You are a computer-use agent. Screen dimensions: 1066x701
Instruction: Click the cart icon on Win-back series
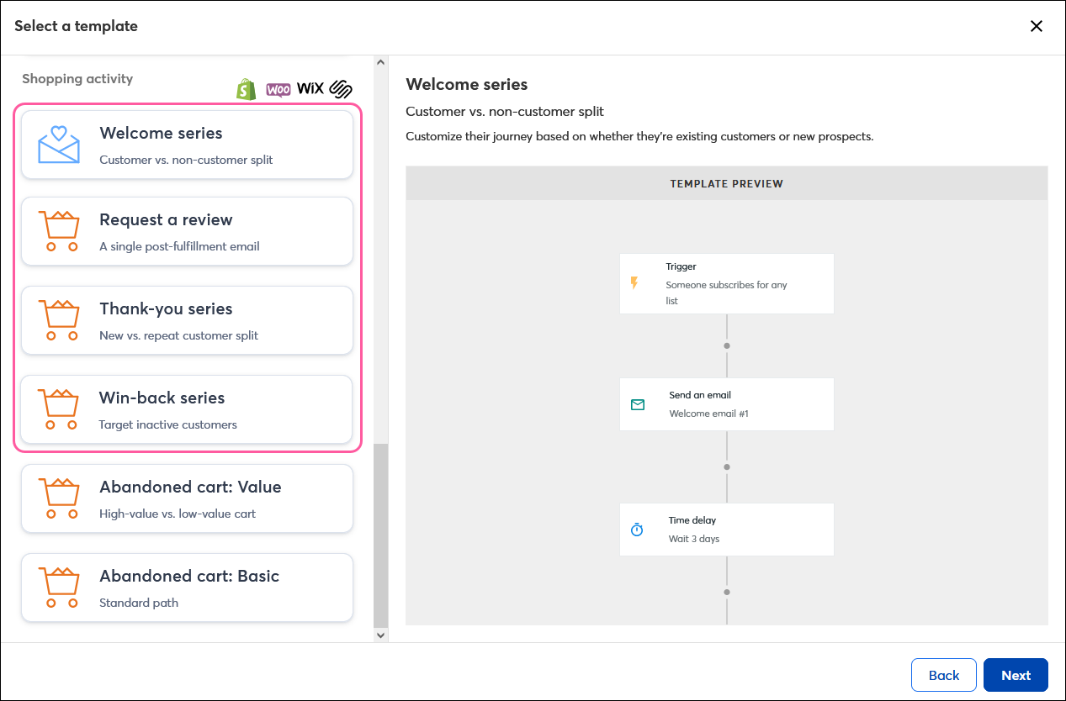tap(59, 409)
